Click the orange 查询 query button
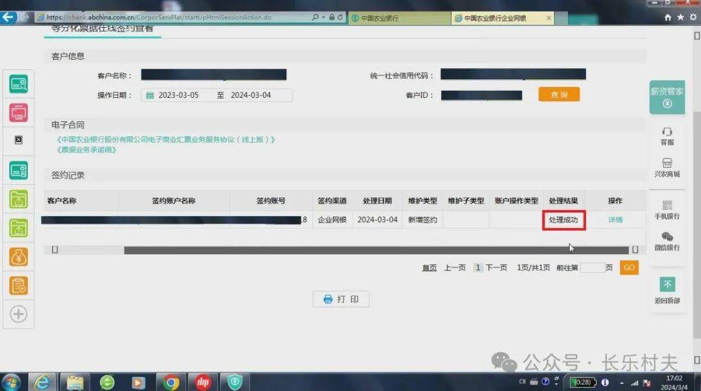701x391 pixels. point(558,95)
